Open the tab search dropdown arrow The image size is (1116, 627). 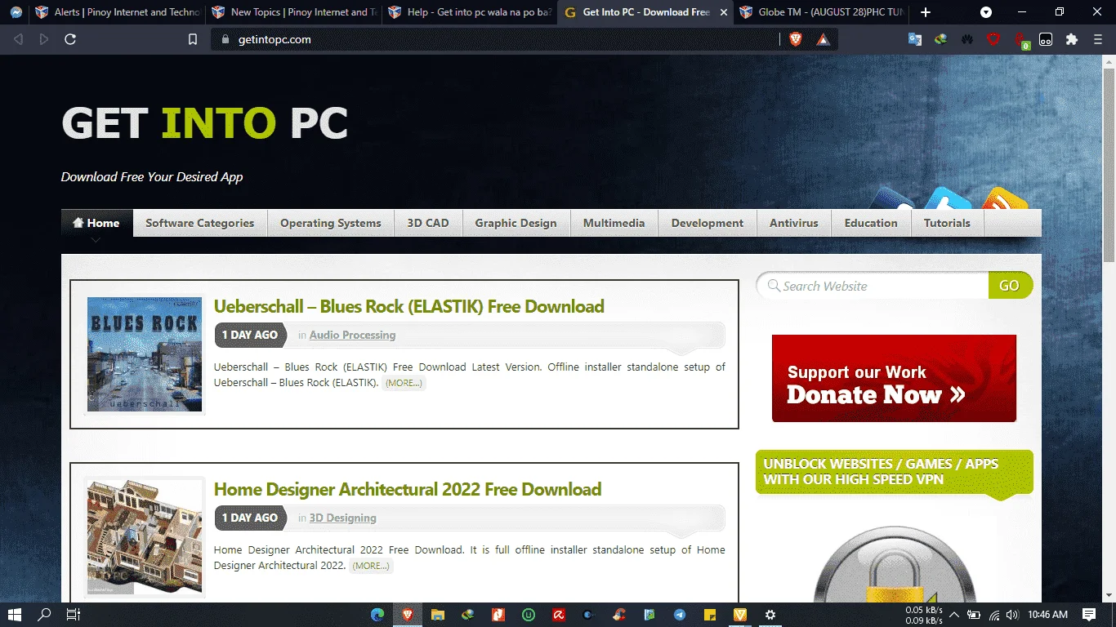[986, 12]
